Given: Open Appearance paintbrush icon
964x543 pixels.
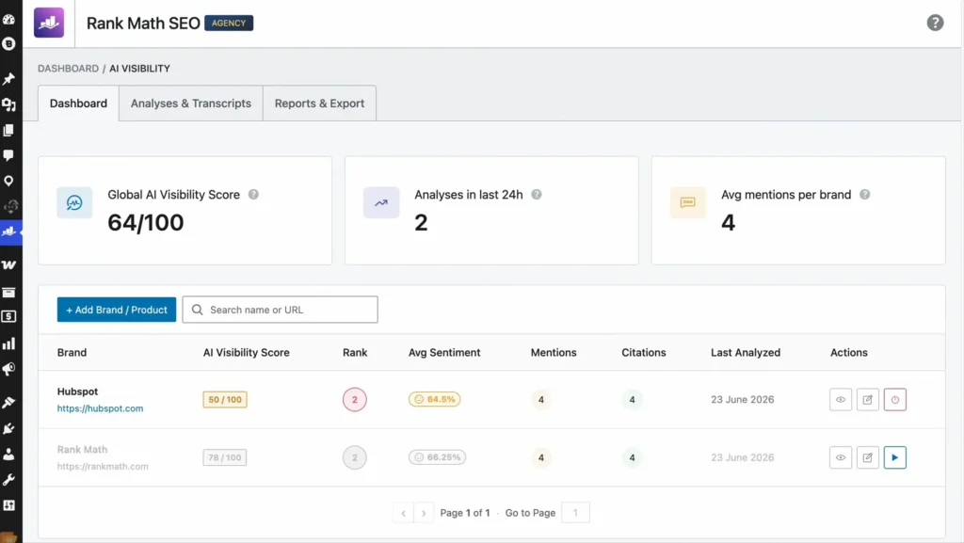Looking at the screenshot, I should click(8, 403).
